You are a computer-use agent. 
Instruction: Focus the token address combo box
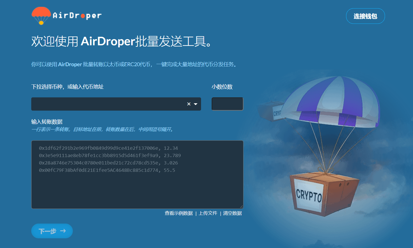pyautogui.click(x=116, y=104)
